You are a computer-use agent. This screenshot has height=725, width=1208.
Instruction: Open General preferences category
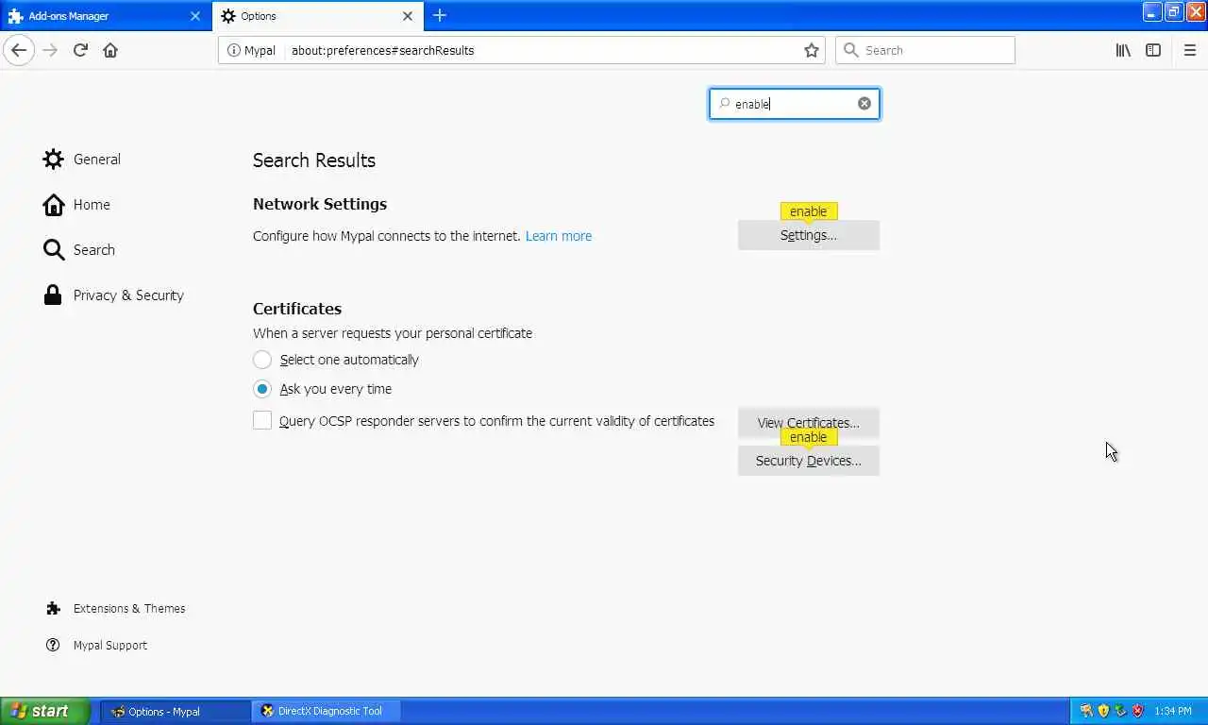[82, 160]
